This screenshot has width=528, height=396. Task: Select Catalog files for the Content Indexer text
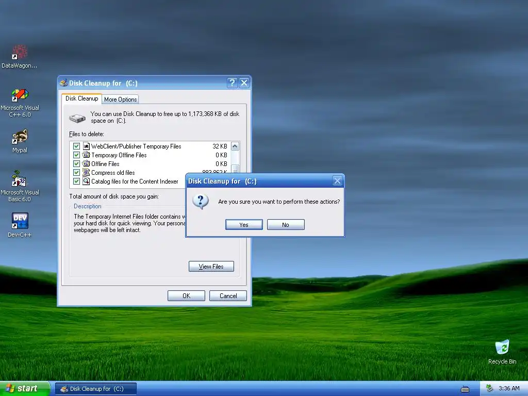[x=135, y=181]
